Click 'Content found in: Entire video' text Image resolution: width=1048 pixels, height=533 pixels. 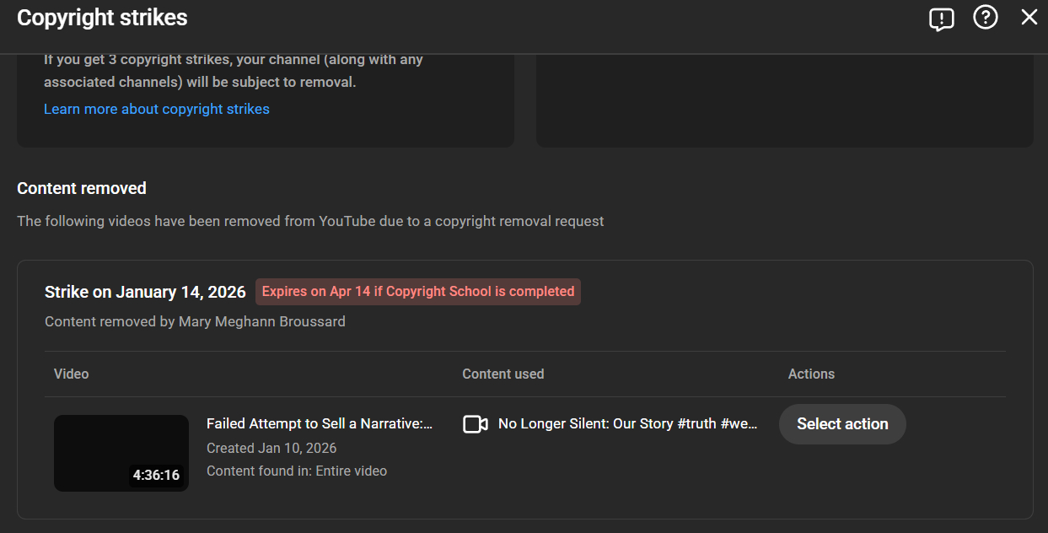point(296,471)
